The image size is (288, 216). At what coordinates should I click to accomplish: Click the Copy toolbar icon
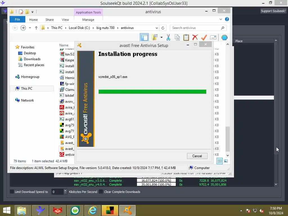click(x=177, y=37)
